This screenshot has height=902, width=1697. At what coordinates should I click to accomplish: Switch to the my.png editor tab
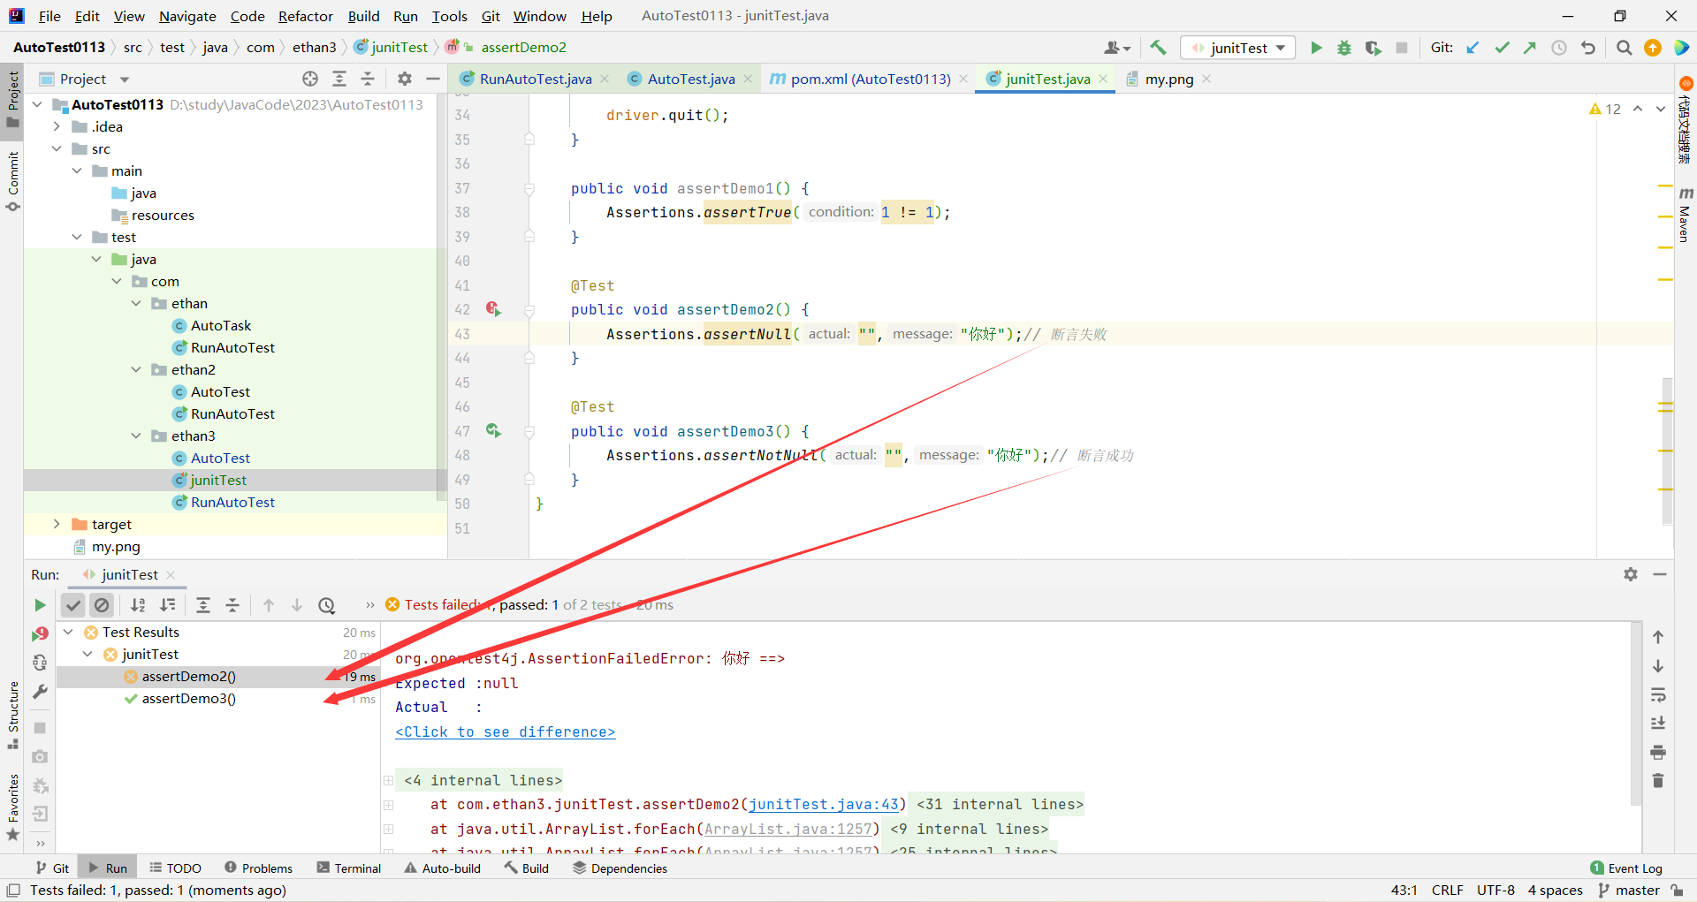pyautogui.click(x=1168, y=79)
